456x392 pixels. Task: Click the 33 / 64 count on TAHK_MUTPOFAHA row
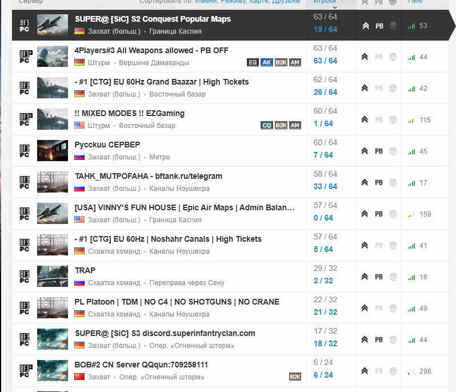point(325,186)
